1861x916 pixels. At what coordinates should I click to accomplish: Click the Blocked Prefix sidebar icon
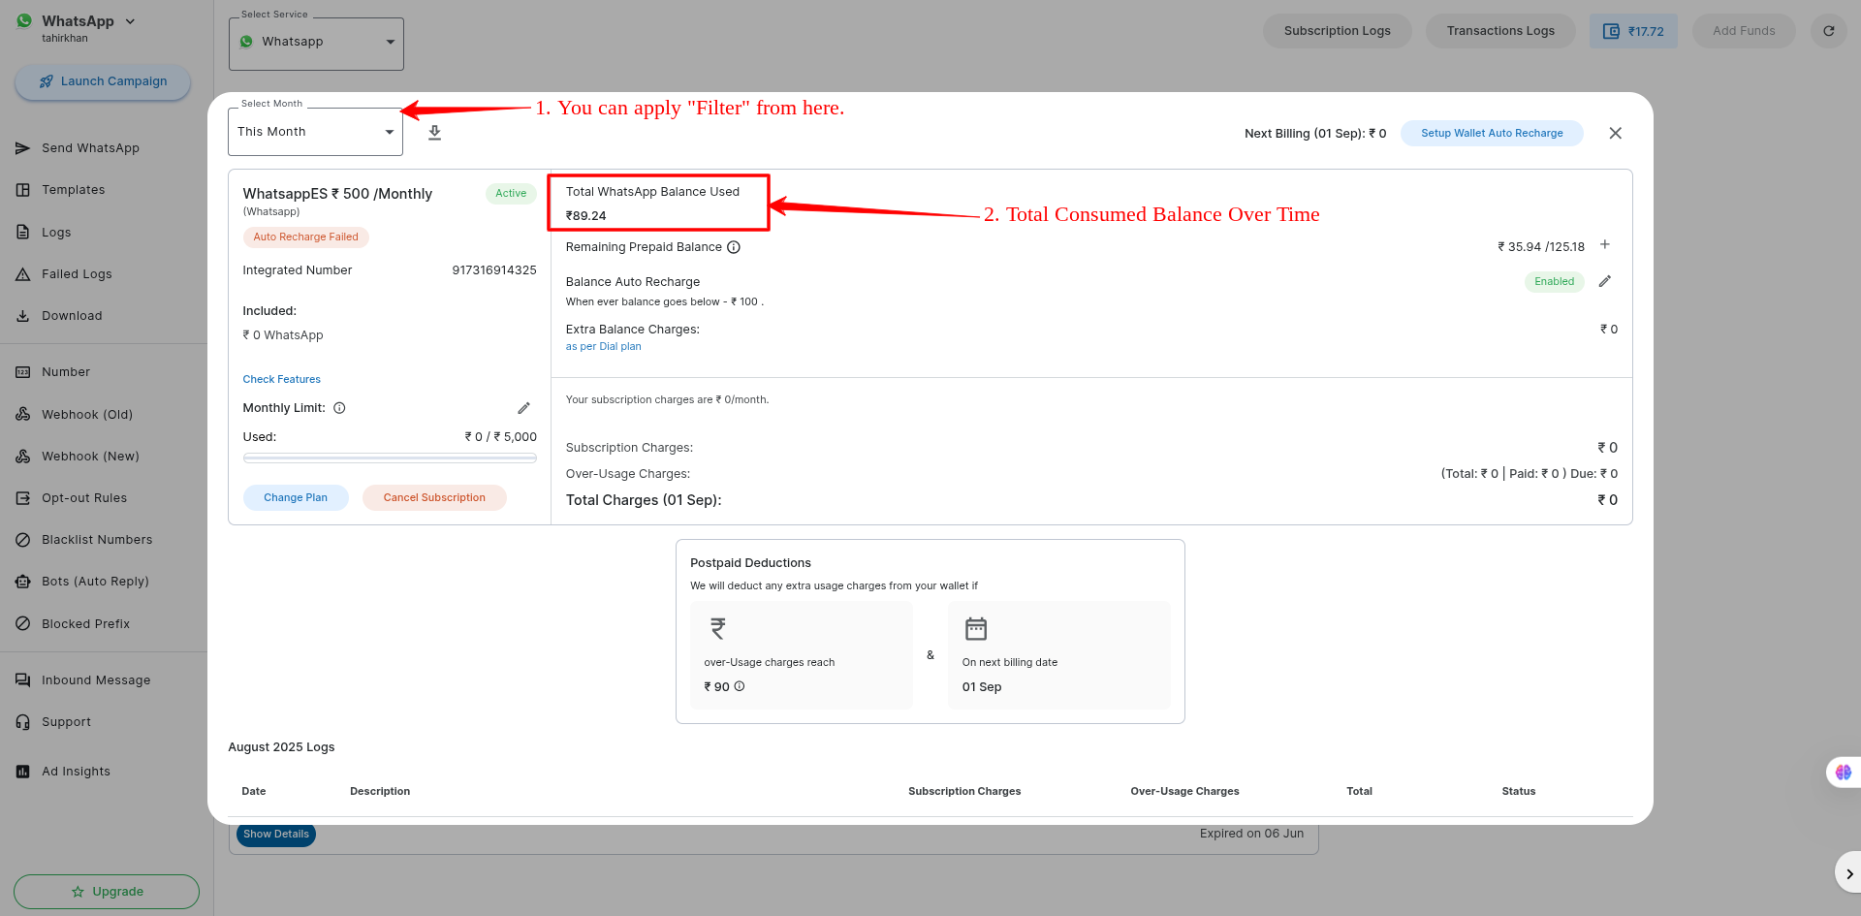click(x=22, y=624)
